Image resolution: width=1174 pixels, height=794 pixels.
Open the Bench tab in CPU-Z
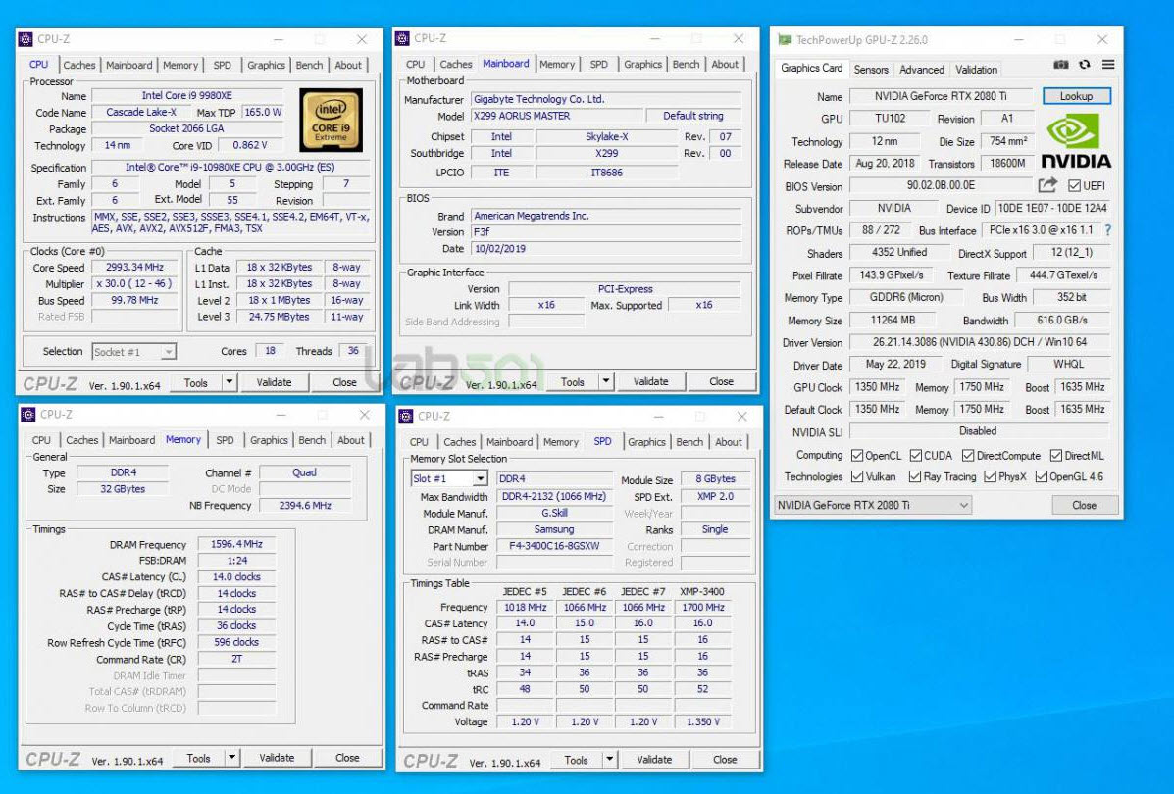pos(309,65)
